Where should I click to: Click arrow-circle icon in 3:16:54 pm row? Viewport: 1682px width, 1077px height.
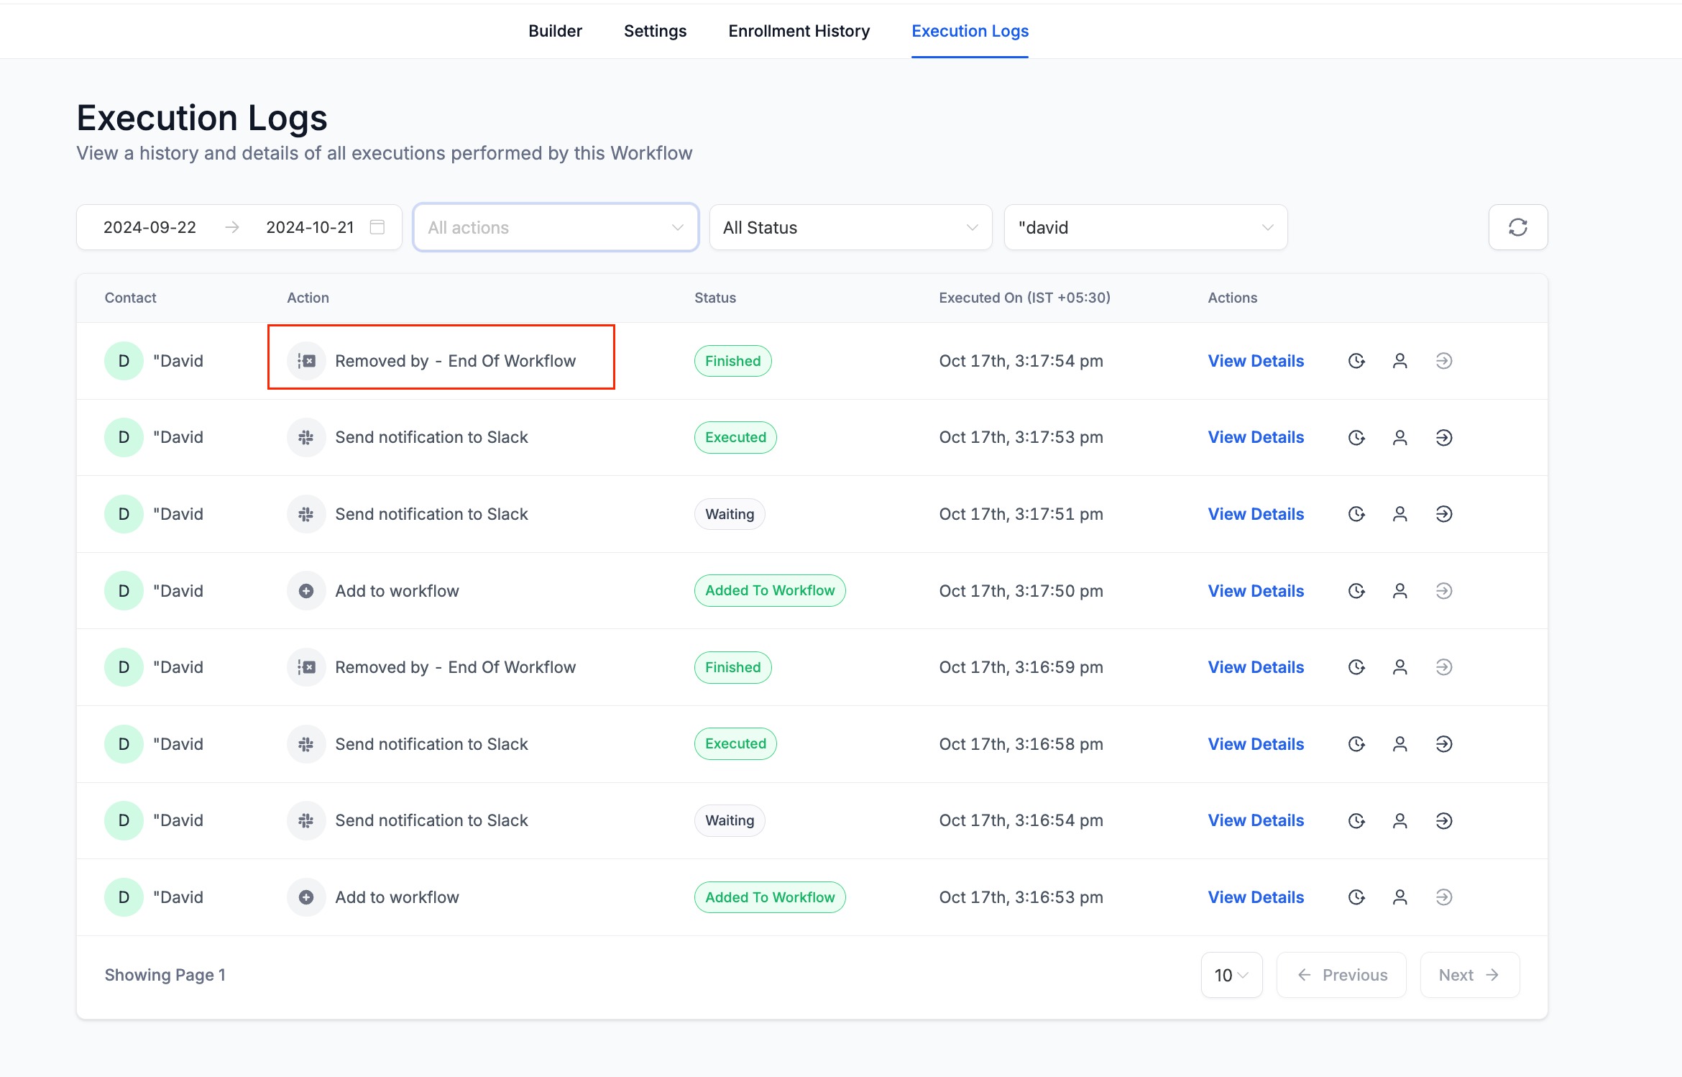point(1443,820)
